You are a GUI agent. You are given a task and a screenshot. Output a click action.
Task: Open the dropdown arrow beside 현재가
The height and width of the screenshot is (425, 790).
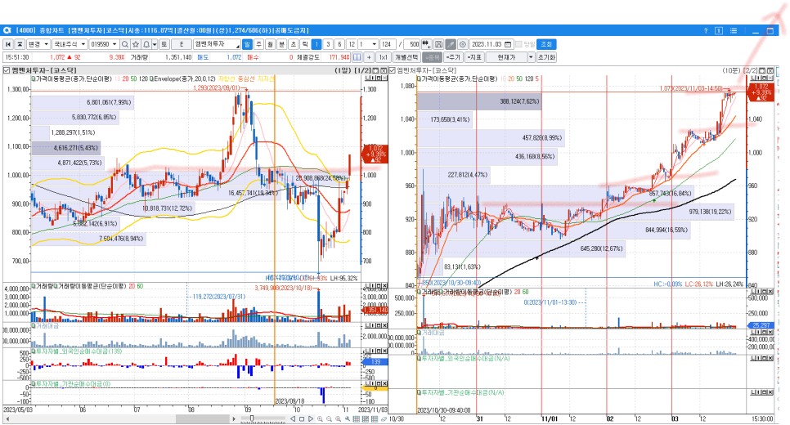pos(531,57)
